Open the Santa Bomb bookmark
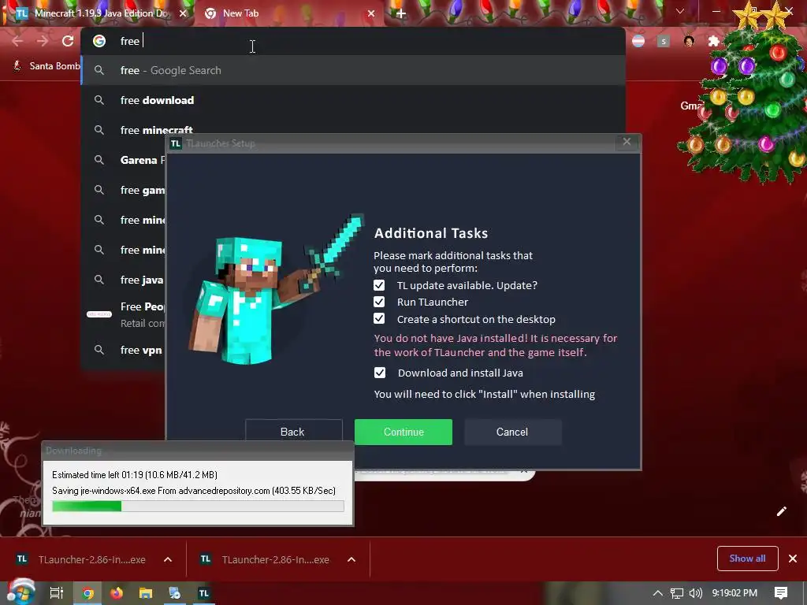Viewport: 807px width, 605px height. pos(46,66)
